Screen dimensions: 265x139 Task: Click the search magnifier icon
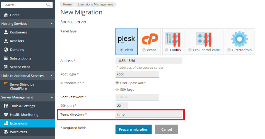coord(49,5)
